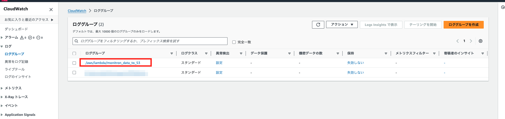
Task: Open 異常をログ記録 in the sidebar
Action: tap(16, 62)
